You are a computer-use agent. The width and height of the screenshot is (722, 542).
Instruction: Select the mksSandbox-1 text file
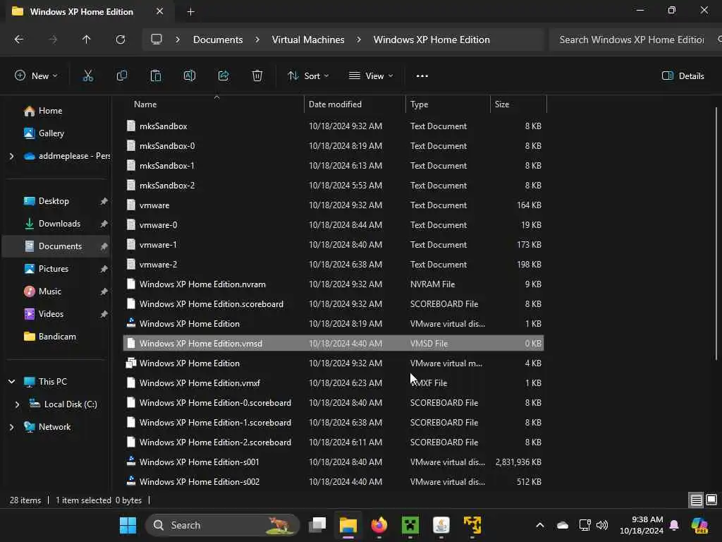pyautogui.click(x=334, y=165)
